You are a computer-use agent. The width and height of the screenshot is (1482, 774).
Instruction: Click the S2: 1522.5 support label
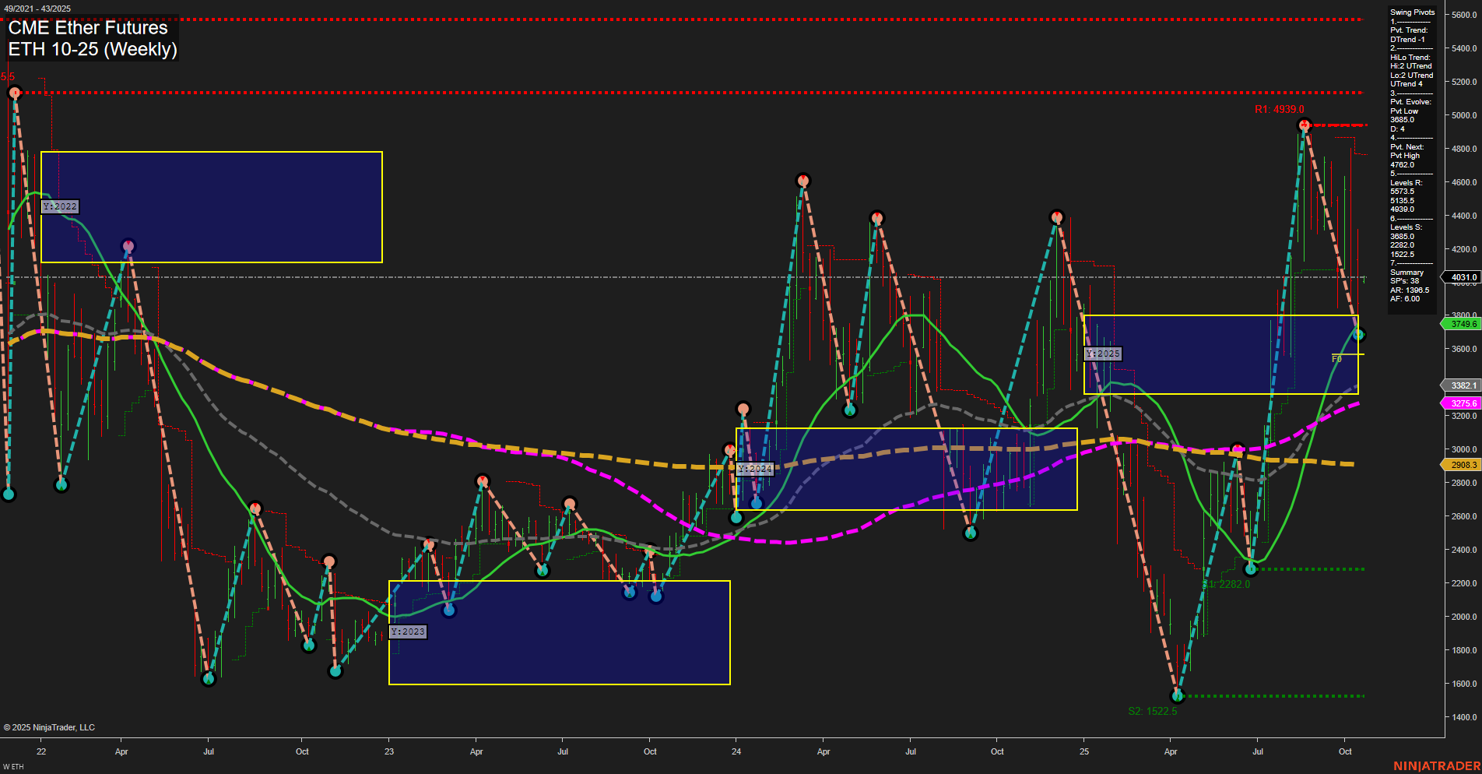[x=1153, y=709]
